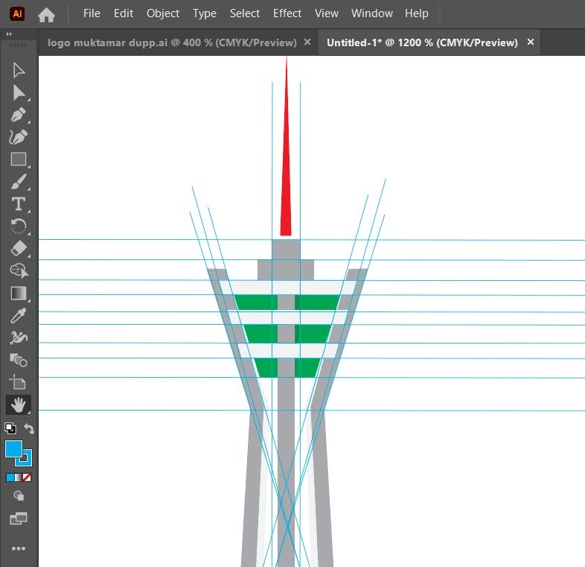Swap fill and stroke colors
585x567 pixels.
pos(29,428)
